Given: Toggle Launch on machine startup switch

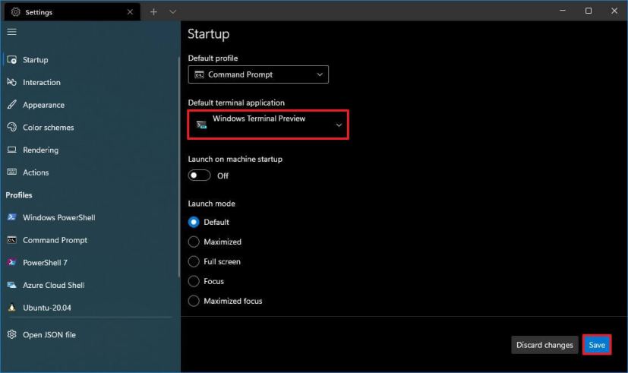Looking at the screenshot, I should (x=199, y=175).
